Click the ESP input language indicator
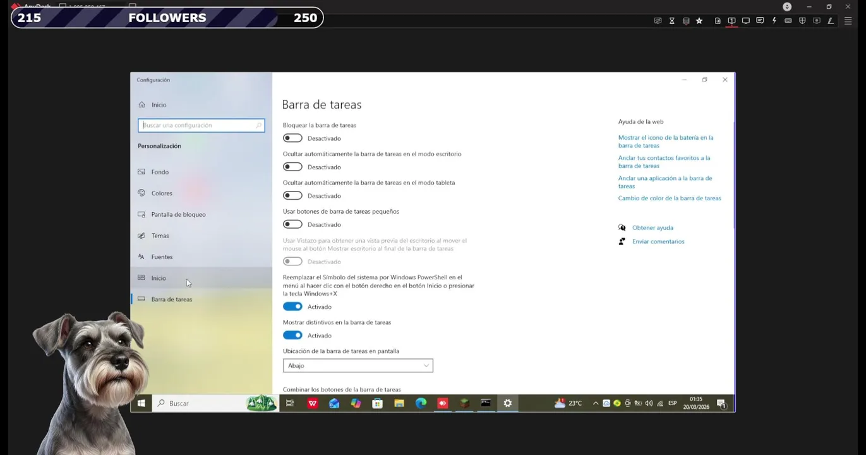 pos(673,403)
